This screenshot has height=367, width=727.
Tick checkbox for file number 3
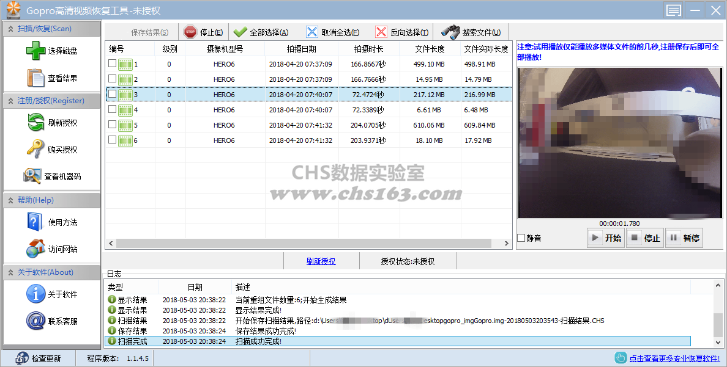(x=112, y=94)
